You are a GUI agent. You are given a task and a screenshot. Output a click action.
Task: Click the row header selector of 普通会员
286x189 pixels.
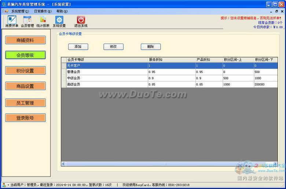click(x=64, y=72)
